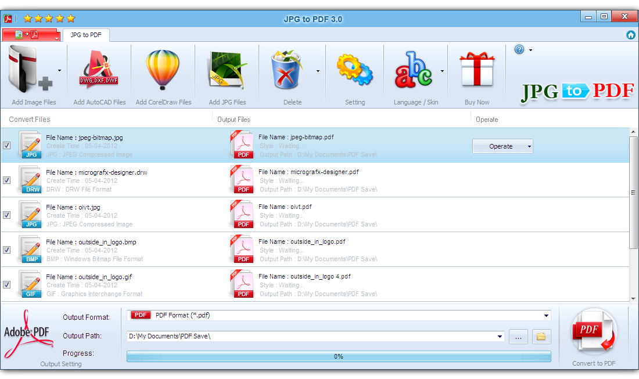Click the Buy Now gift icon
Viewport: 639px width, 379px height.
click(477, 69)
